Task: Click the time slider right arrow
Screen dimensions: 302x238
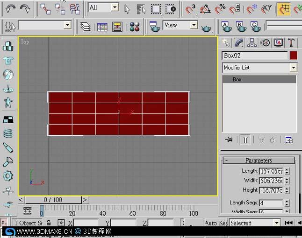Action: [85, 200]
